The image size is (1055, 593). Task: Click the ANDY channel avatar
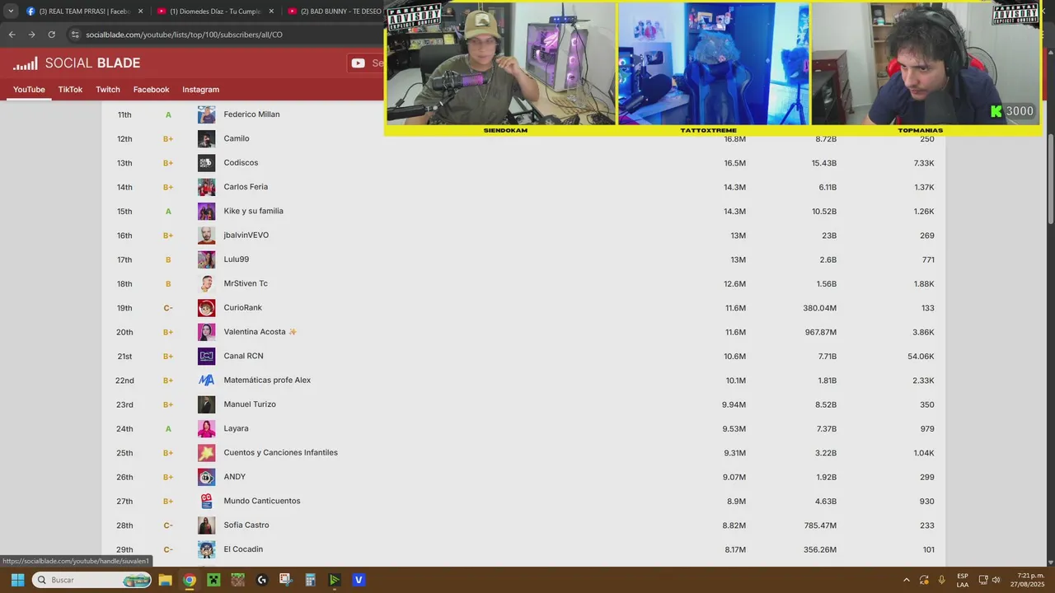click(x=206, y=477)
